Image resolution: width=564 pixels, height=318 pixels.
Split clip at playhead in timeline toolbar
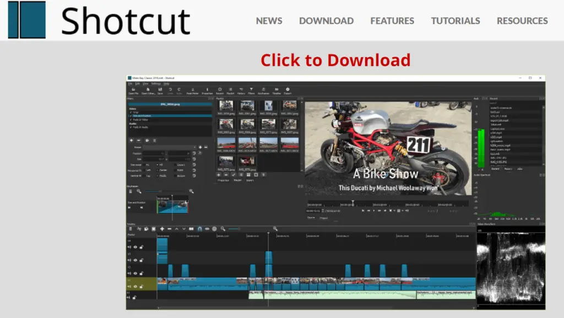191,228
